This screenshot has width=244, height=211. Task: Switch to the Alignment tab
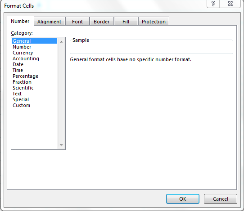coord(50,22)
